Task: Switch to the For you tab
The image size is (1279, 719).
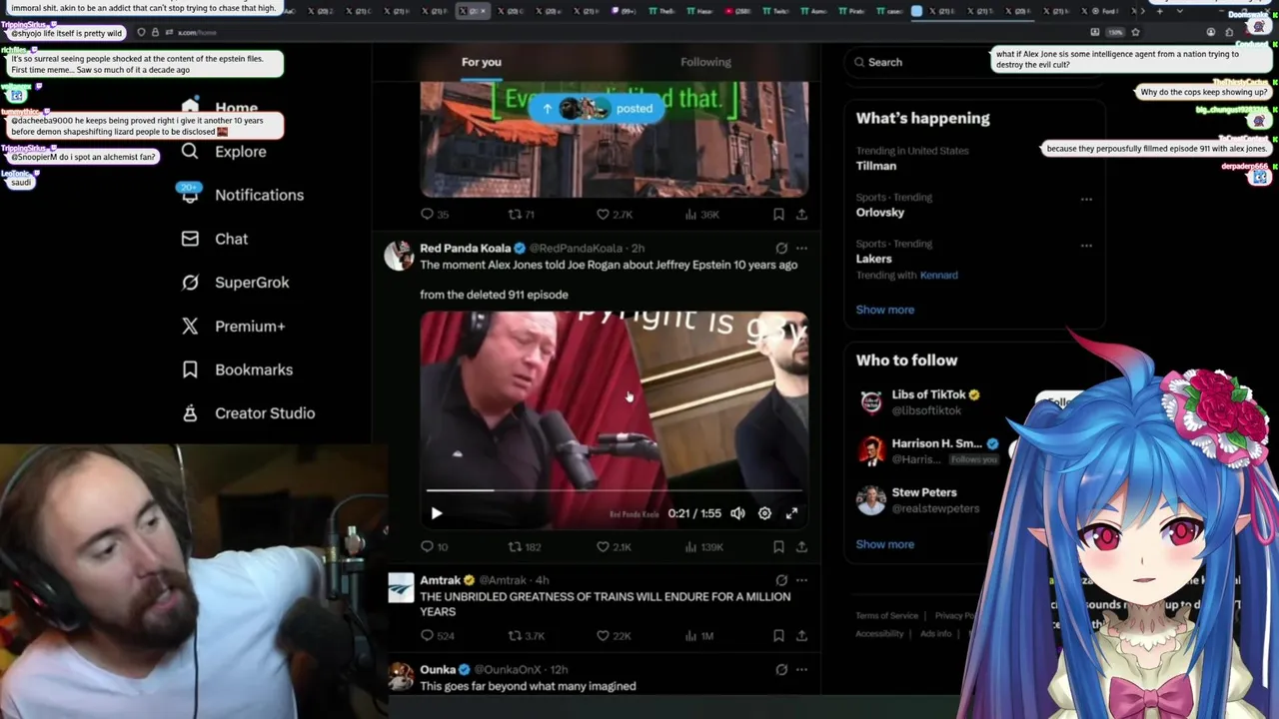Action: click(482, 62)
